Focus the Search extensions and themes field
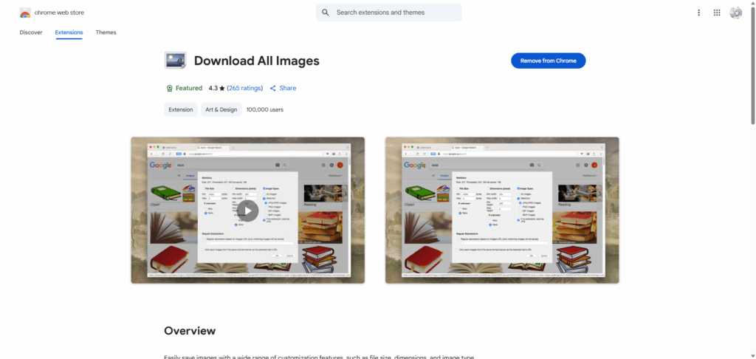 [388, 13]
